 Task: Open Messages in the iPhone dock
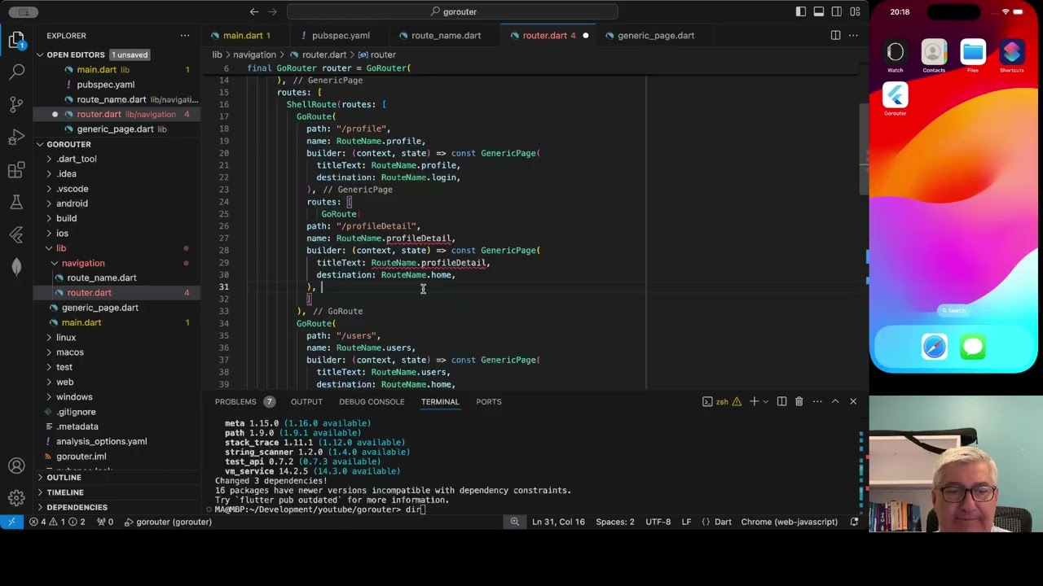click(x=973, y=348)
